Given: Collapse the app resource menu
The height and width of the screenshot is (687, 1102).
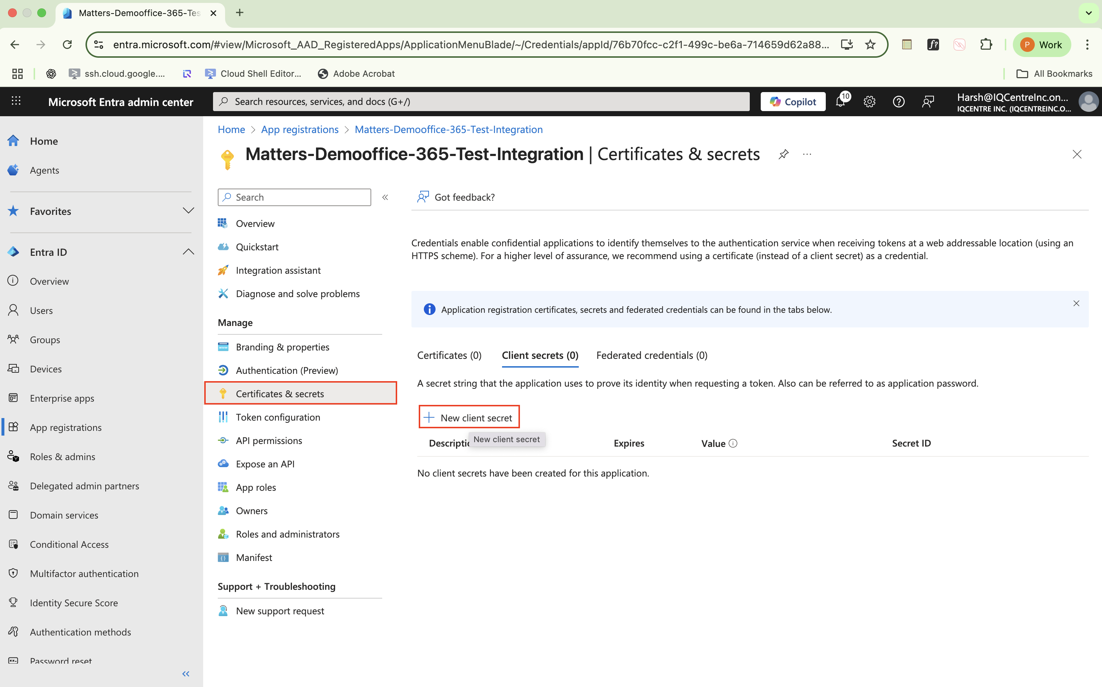Looking at the screenshot, I should [385, 197].
